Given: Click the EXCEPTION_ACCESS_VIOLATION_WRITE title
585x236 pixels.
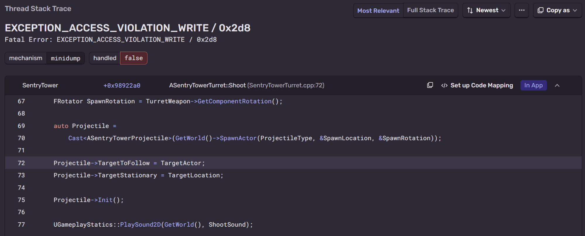Looking at the screenshot, I should pos(128,28).
